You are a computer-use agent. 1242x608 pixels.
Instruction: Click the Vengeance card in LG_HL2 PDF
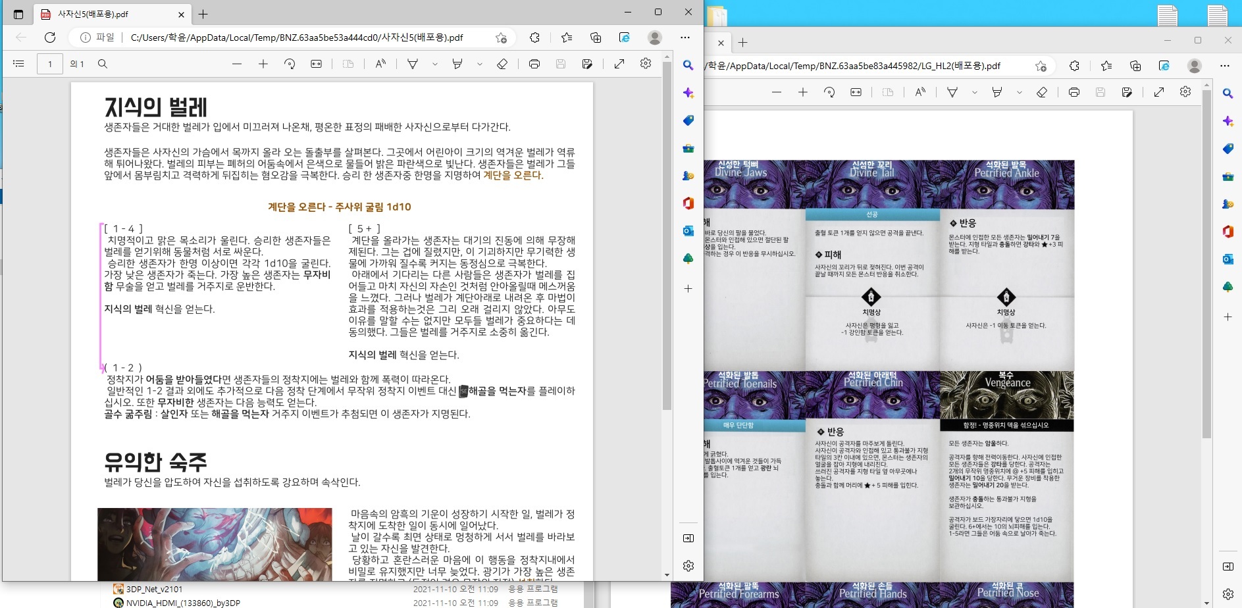(1007, 476)
